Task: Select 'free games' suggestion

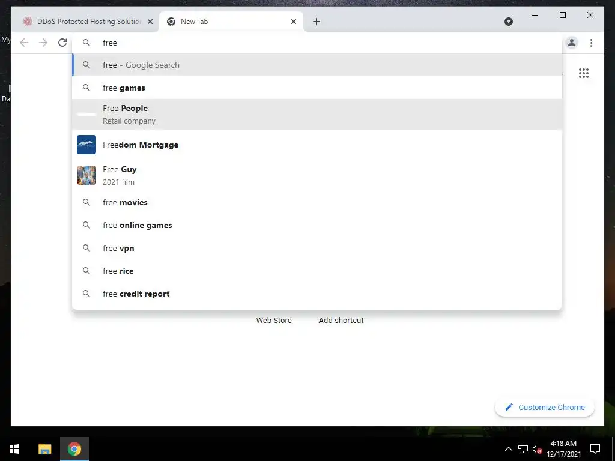Action: click(x=317, y=88)
